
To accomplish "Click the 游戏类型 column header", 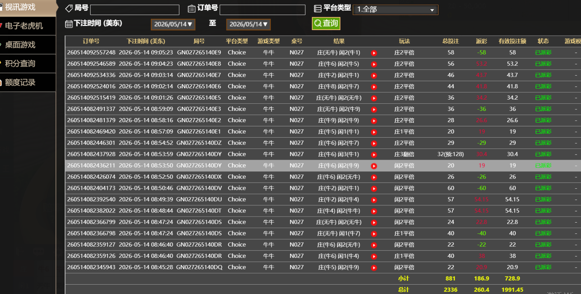I will point(269,41).
